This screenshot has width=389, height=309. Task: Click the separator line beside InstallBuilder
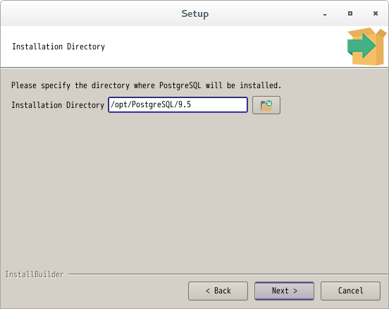[x=228, y=274]
